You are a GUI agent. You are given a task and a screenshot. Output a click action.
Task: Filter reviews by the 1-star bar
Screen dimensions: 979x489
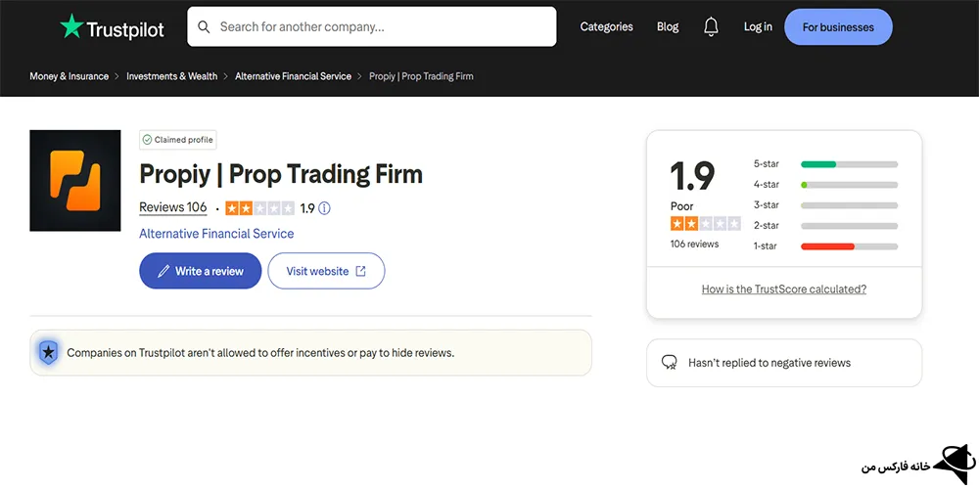[x=848, y=246]
